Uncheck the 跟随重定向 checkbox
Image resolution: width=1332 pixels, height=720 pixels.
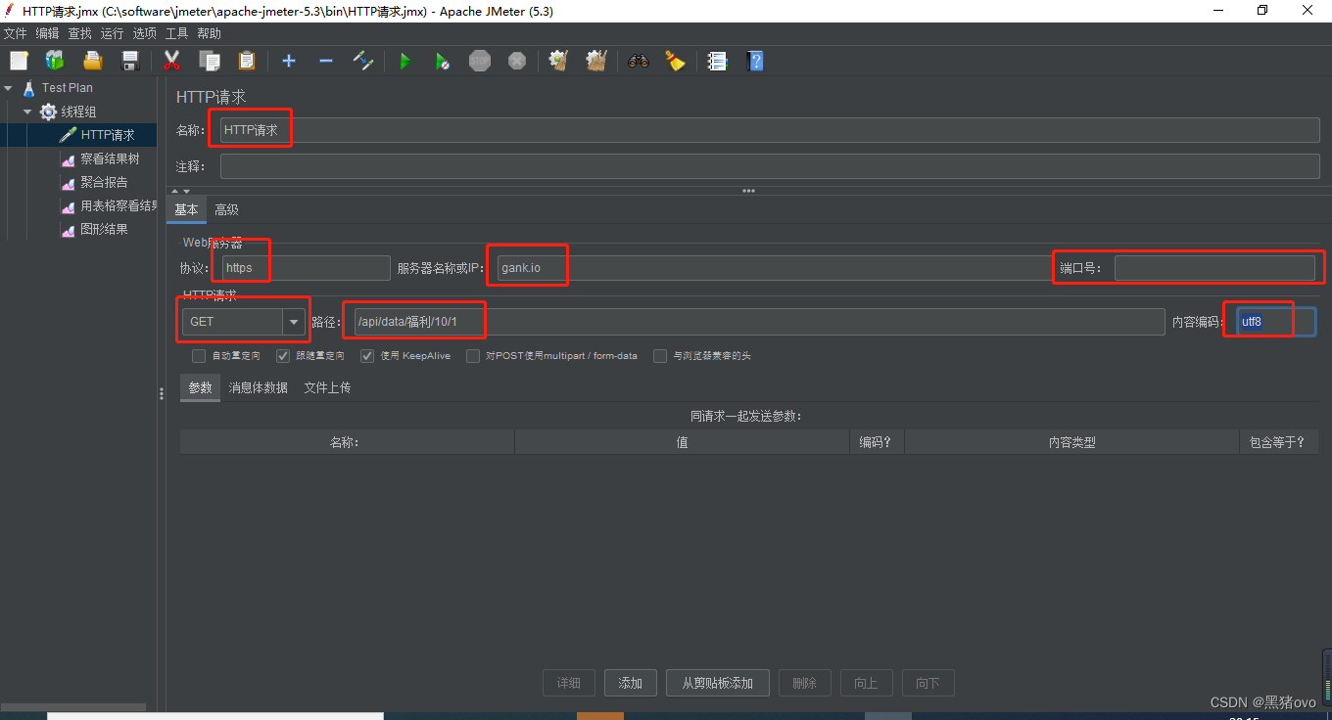pyautogui.click(x=283, y=356)
